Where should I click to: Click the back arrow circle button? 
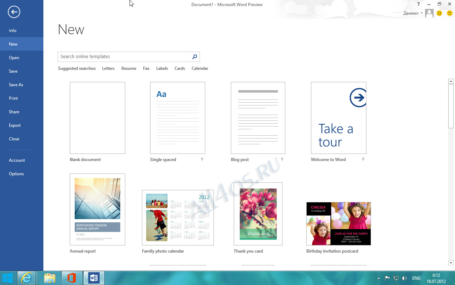click(14, 12)
